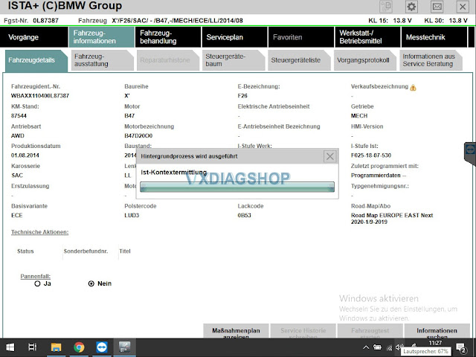Open Task View in taskbar
This screenshot has height=357, width=476.
32,347
